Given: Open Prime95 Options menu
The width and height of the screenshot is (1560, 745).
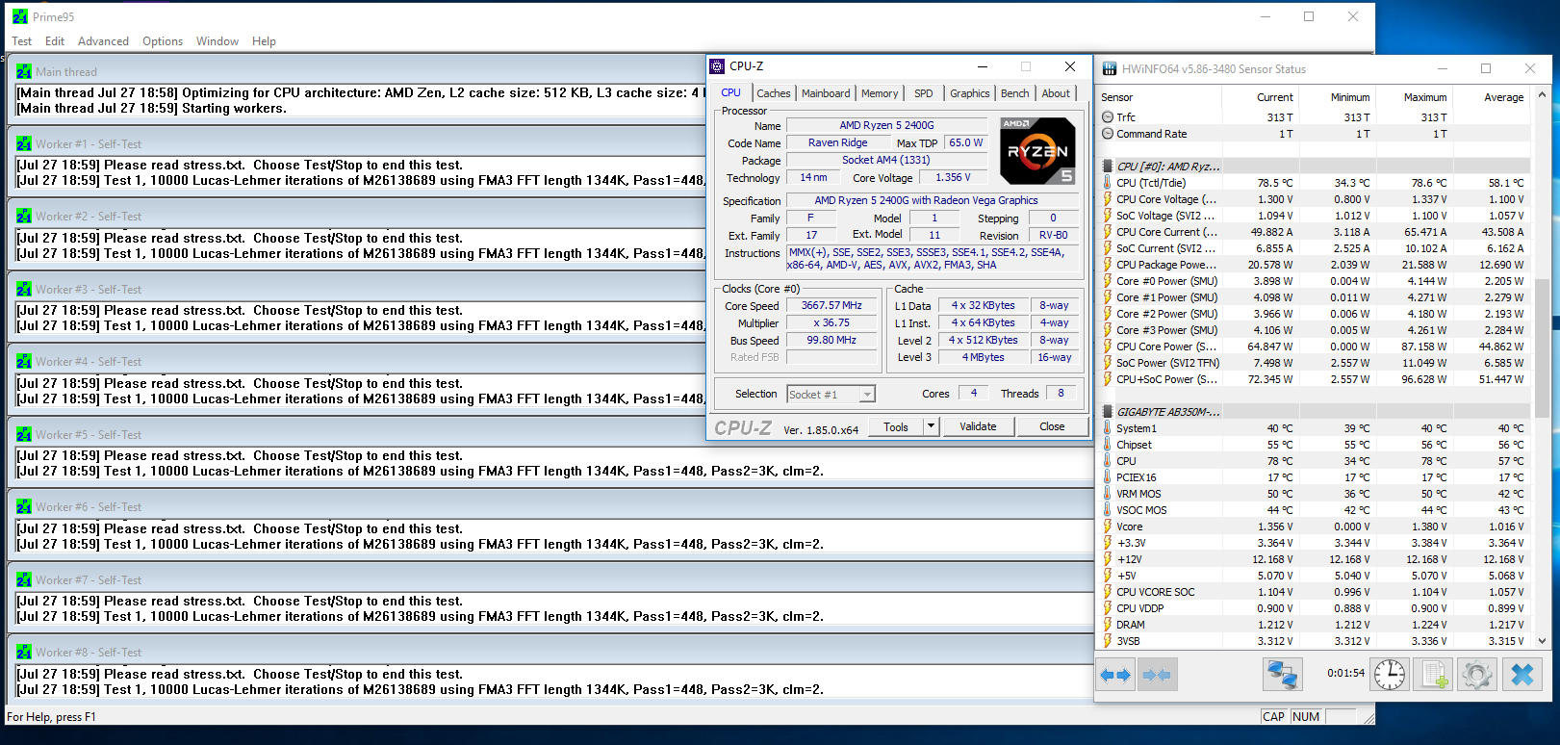Looking at the screenshot, I should [163, 41].
